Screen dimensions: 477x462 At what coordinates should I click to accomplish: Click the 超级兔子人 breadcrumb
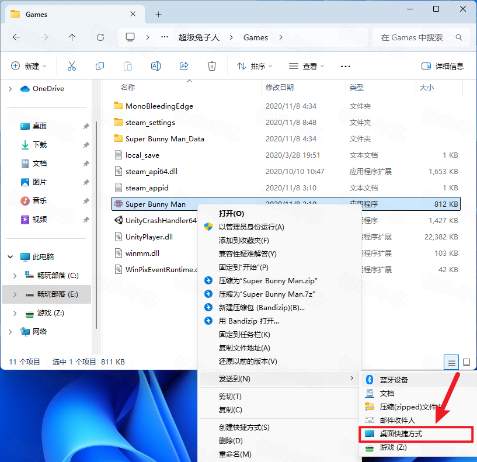coord(199,37)
